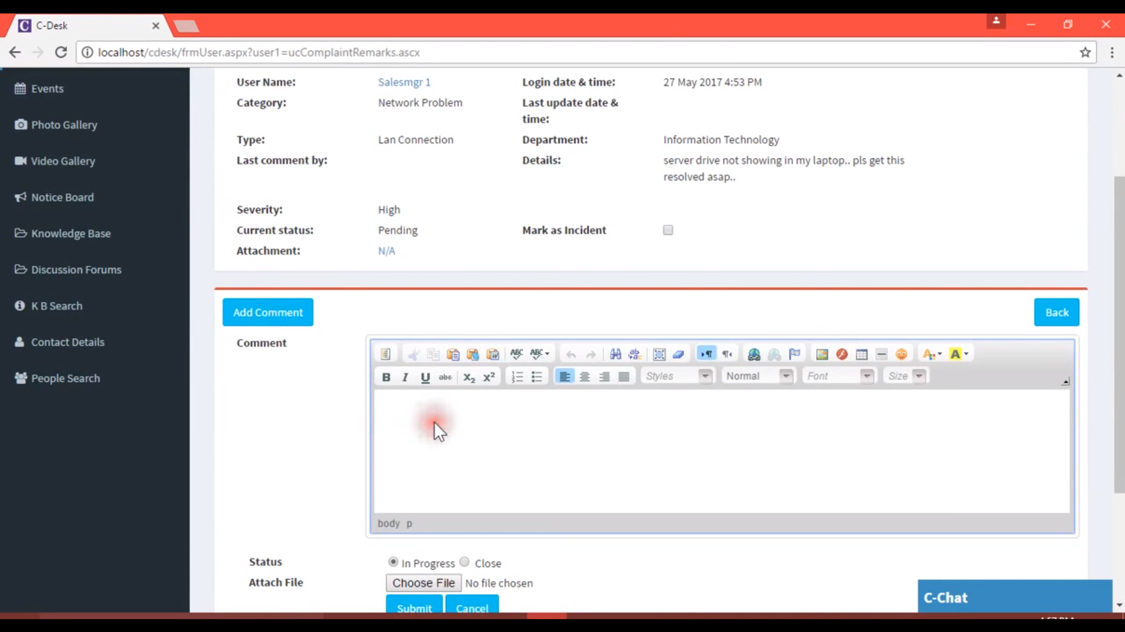Go to the Knowledge Base section
1125x632 pixels.
coord(71,233)
